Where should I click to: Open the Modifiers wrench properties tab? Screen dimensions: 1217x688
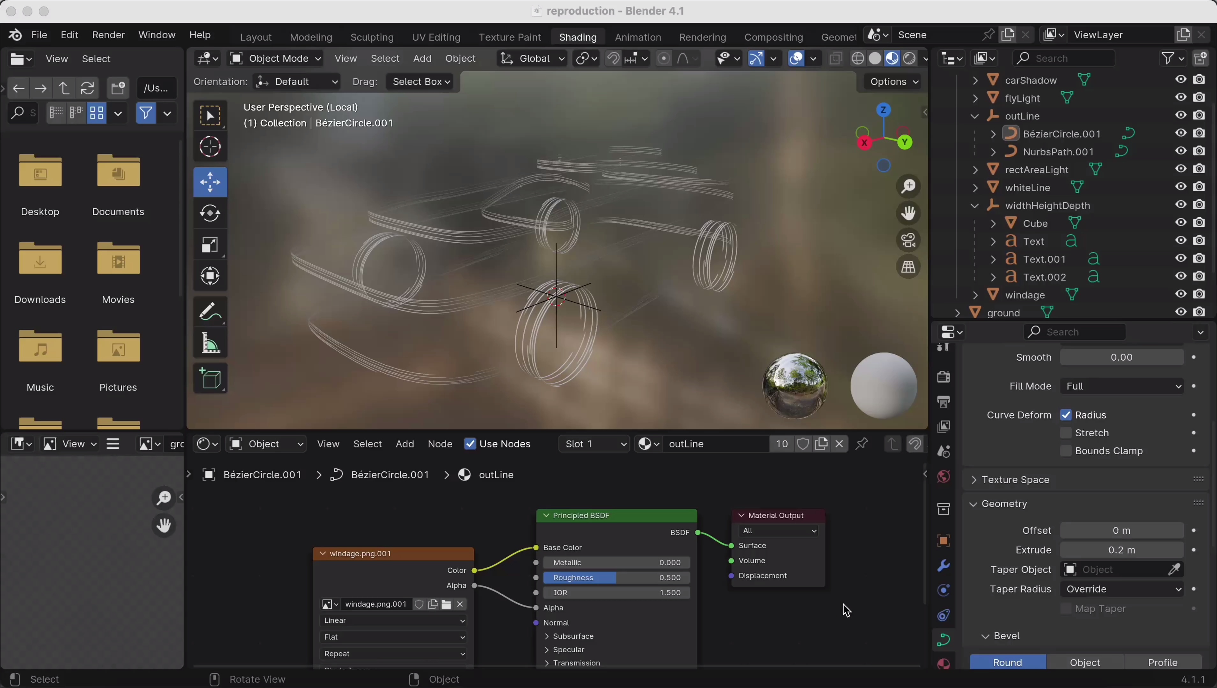click(943, 566)
